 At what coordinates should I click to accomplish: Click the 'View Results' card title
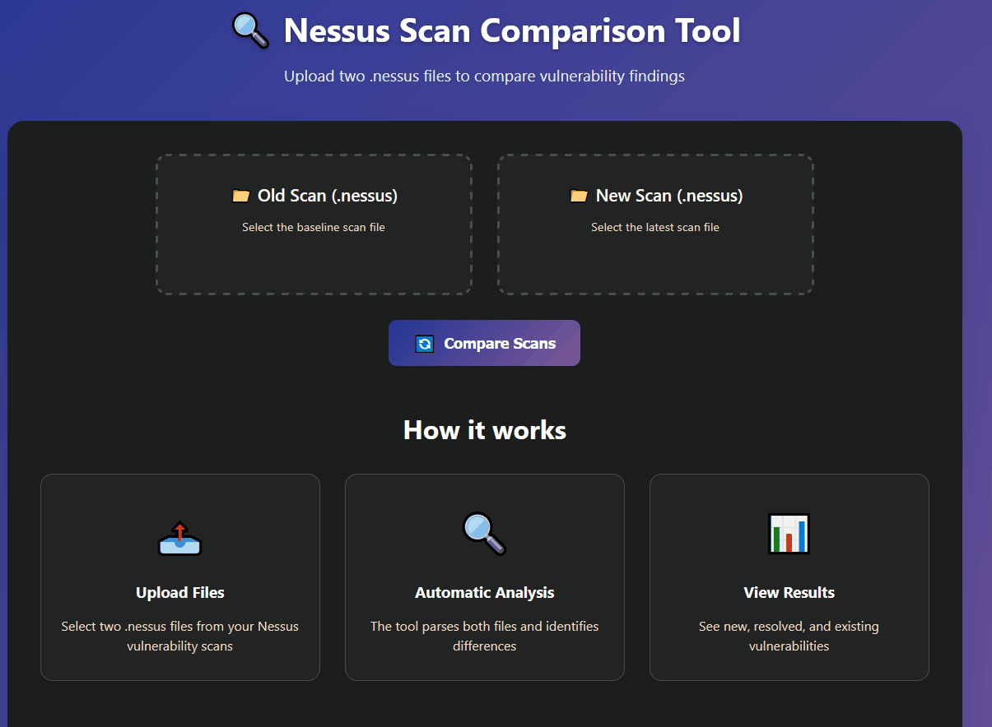tap(789, 593)
